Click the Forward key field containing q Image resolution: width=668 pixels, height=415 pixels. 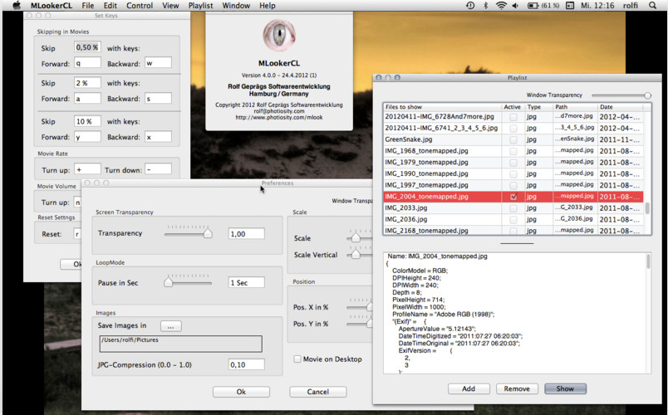click(x=87, y=63)
